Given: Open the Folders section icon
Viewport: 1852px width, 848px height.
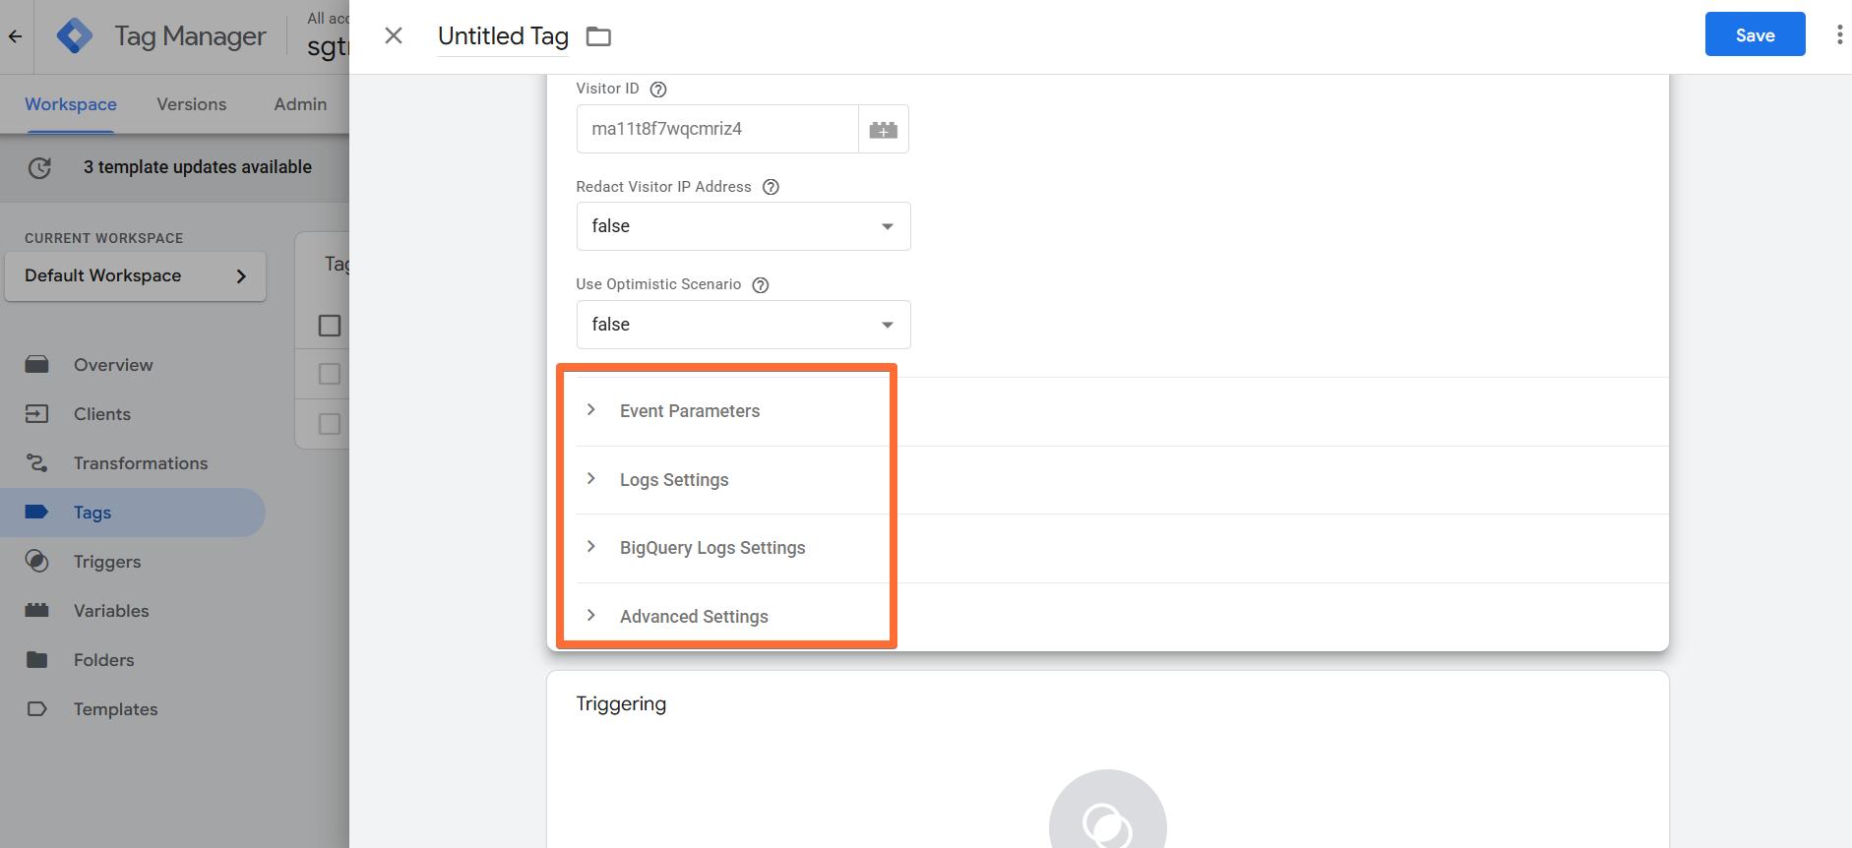Looking at the screenshot, I should (37, 660).
